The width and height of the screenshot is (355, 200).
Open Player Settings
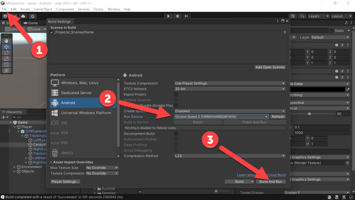[65, 182]
